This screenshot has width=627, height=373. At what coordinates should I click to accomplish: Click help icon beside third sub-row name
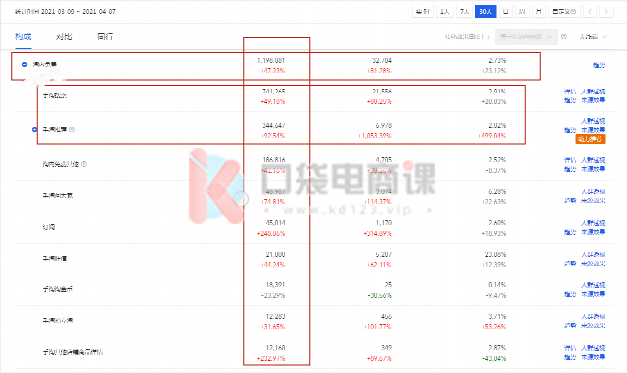pos(84,164)
